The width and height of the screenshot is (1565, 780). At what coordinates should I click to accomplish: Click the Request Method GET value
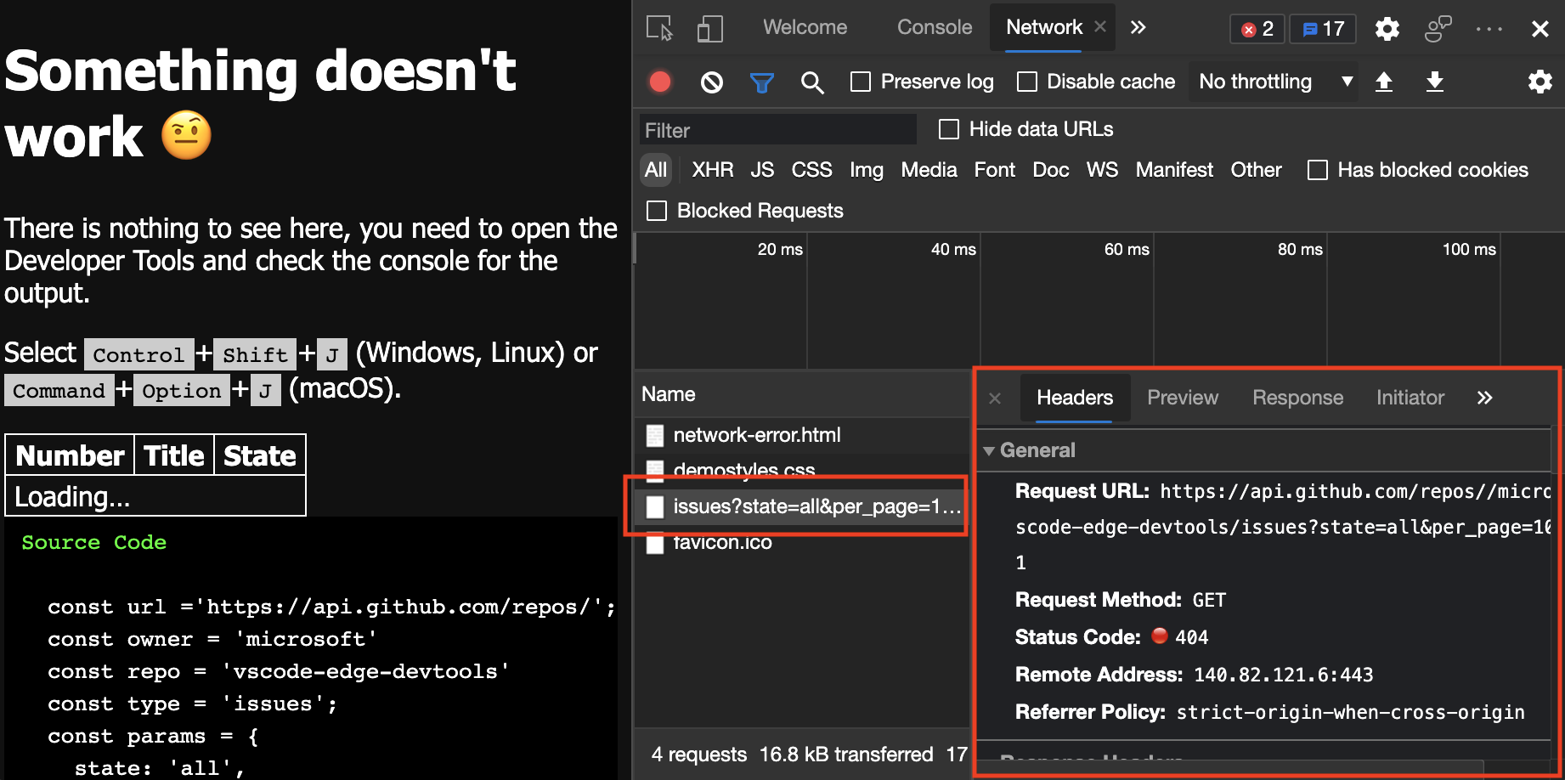click(x=1209, y=601)
